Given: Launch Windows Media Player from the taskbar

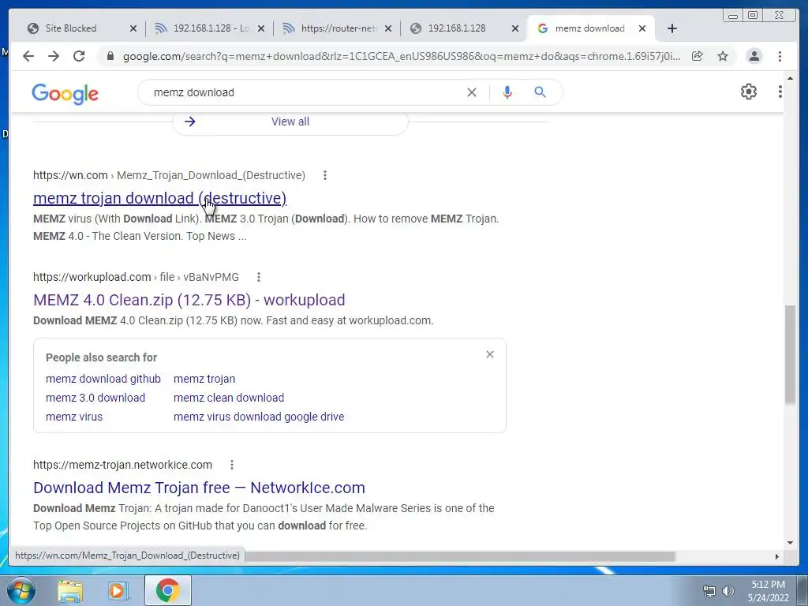Looking at the screenshot, I should (118, 590).
